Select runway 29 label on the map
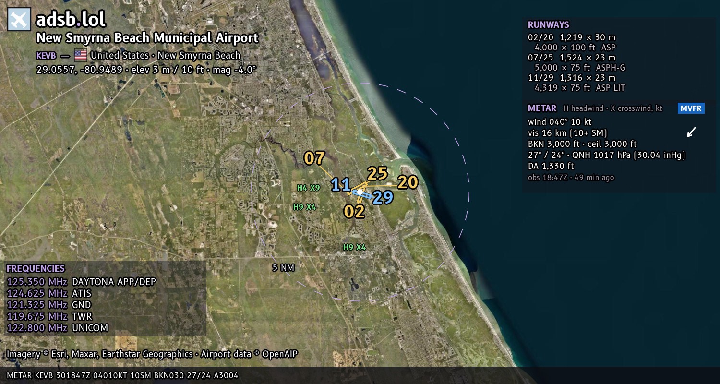The height and width of the screenshot is (384, 720). click(383, 197)
